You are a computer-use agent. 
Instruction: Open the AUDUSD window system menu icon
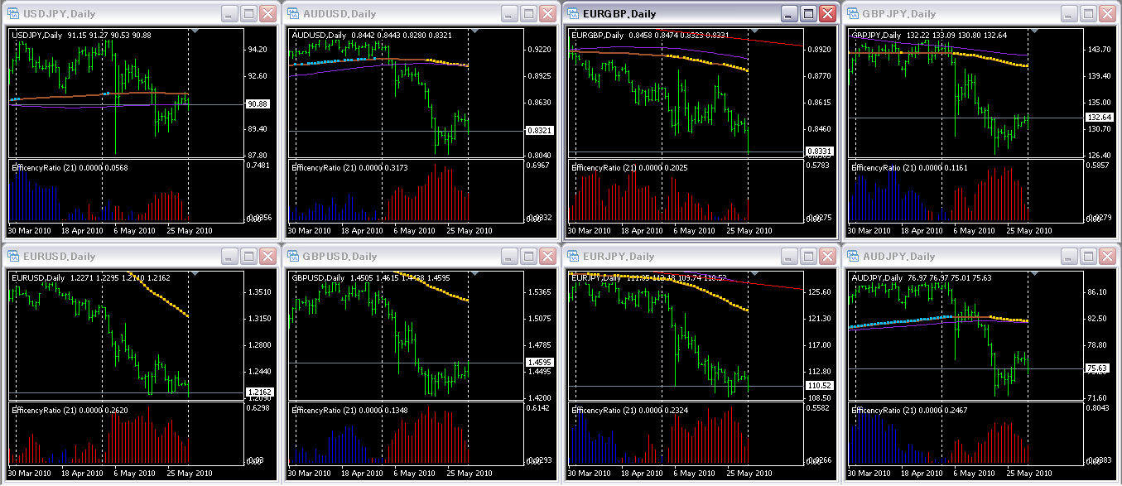[x=293, y=14]
